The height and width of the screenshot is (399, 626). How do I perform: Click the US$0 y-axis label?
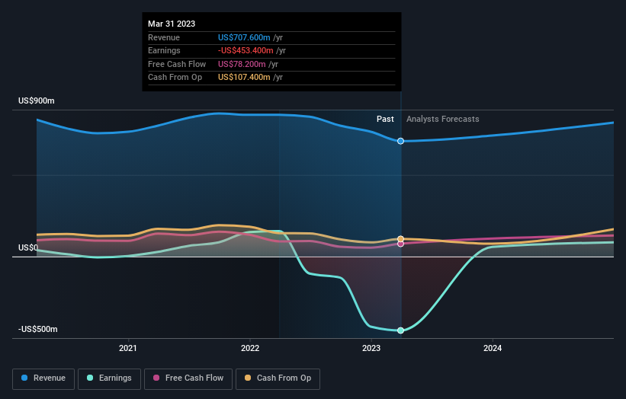coord(28,247)
